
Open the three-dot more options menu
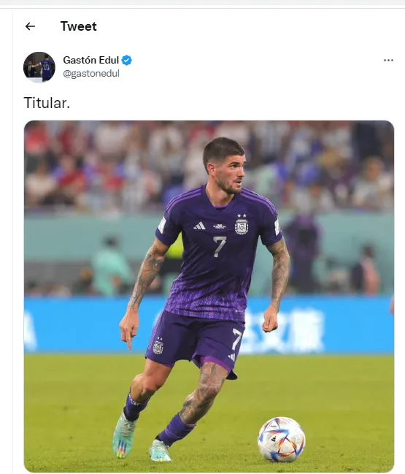click(x=388, y=60)
